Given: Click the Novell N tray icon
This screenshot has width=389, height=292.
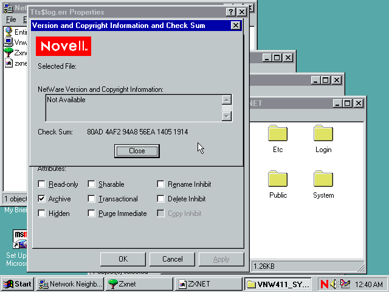Looking at the screenshot, I should click(325, 284).
